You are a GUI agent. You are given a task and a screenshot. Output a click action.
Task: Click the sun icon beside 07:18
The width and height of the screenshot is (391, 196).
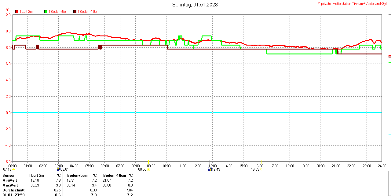pos(13,169)
